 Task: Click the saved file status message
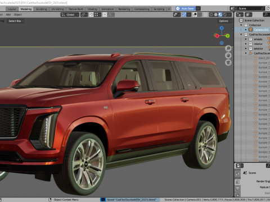coord(130,200)
